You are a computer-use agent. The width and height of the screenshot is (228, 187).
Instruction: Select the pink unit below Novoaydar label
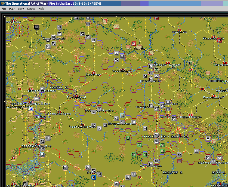[x=208, y=73]
